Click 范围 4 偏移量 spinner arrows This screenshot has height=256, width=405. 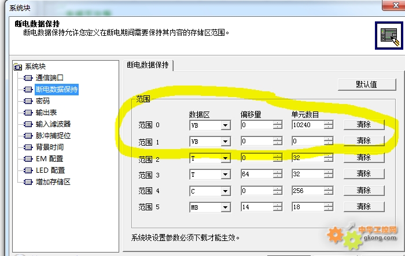(278, 191)
